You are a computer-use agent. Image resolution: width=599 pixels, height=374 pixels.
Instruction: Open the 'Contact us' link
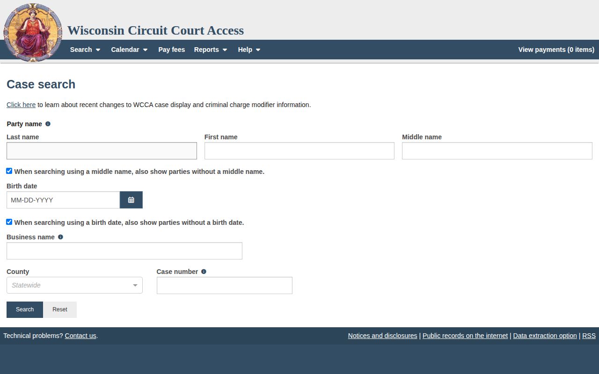click(80, 336)
